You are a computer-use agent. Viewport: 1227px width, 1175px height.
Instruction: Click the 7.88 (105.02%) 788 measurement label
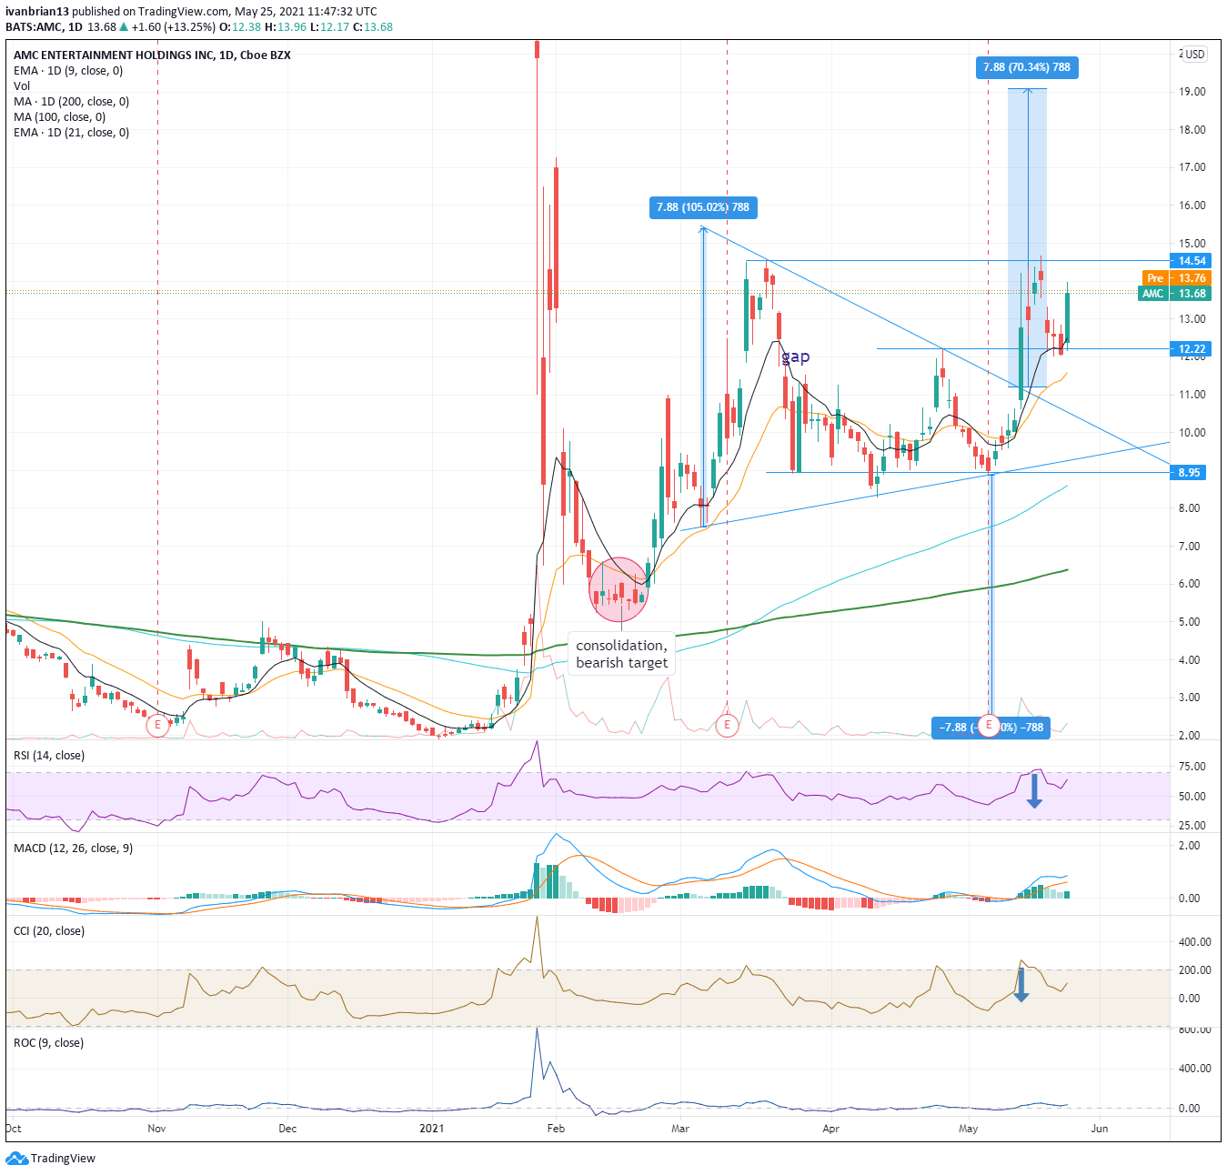coord(703,207)
